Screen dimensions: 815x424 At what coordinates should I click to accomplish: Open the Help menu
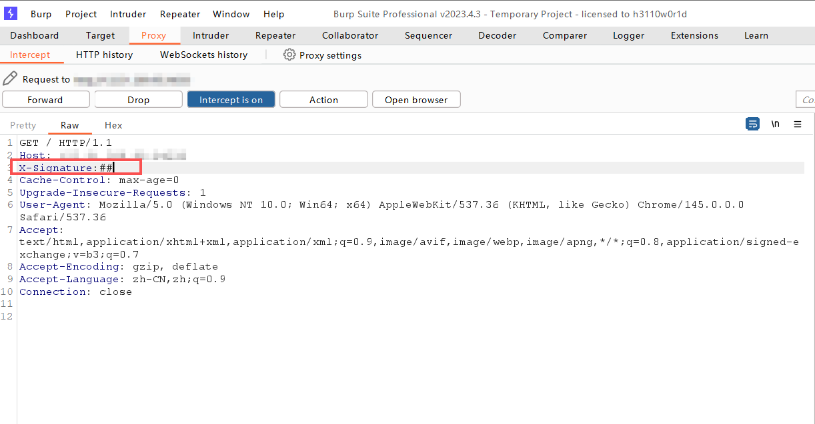point(273,14)
